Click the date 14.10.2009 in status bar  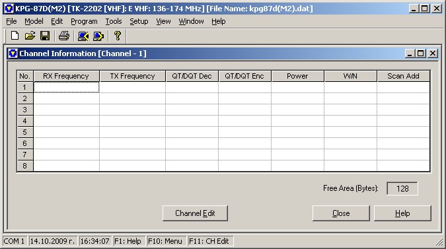(53, 241)
